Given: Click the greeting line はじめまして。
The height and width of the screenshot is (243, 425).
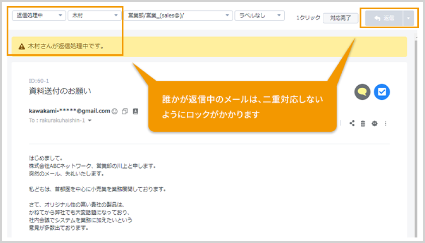Looking at the screenshot, I should coord(46,158).
